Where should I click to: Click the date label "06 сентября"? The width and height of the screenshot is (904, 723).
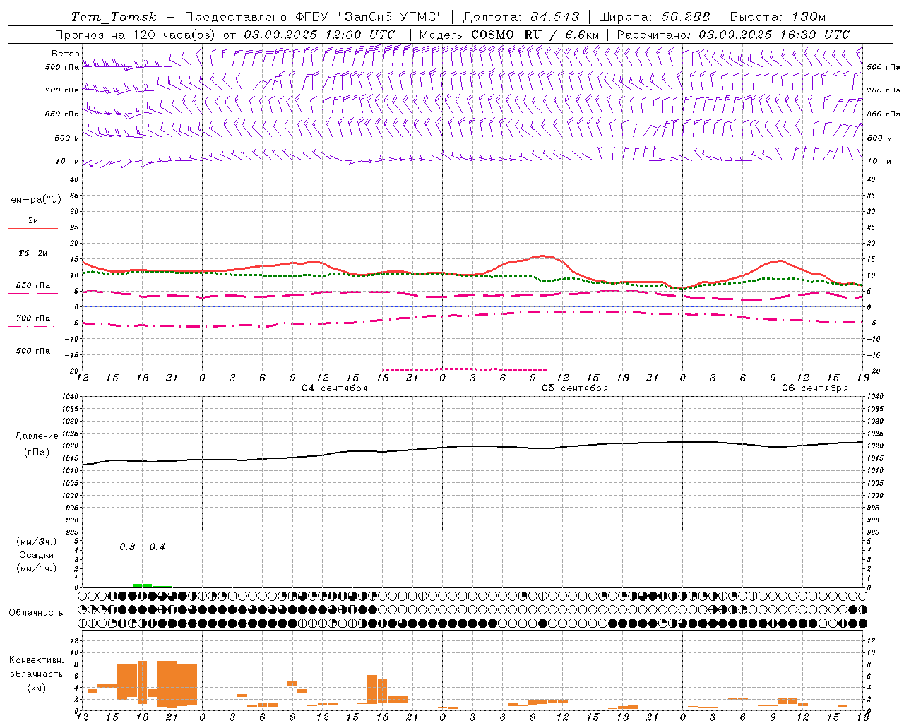pyautogui.click(x=815, y=388)
